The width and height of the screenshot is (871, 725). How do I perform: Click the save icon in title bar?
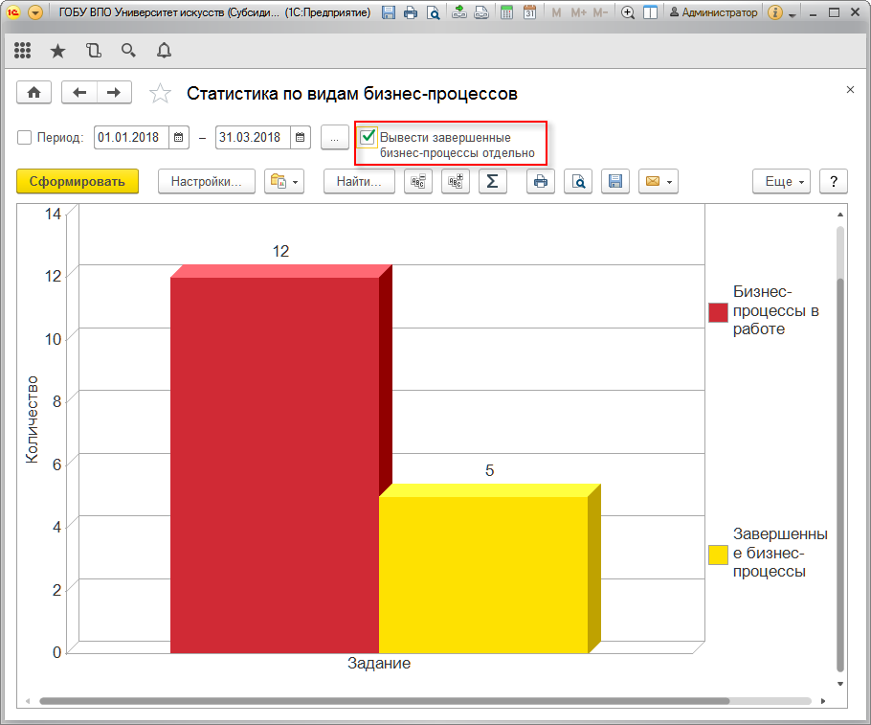point(389,12)
